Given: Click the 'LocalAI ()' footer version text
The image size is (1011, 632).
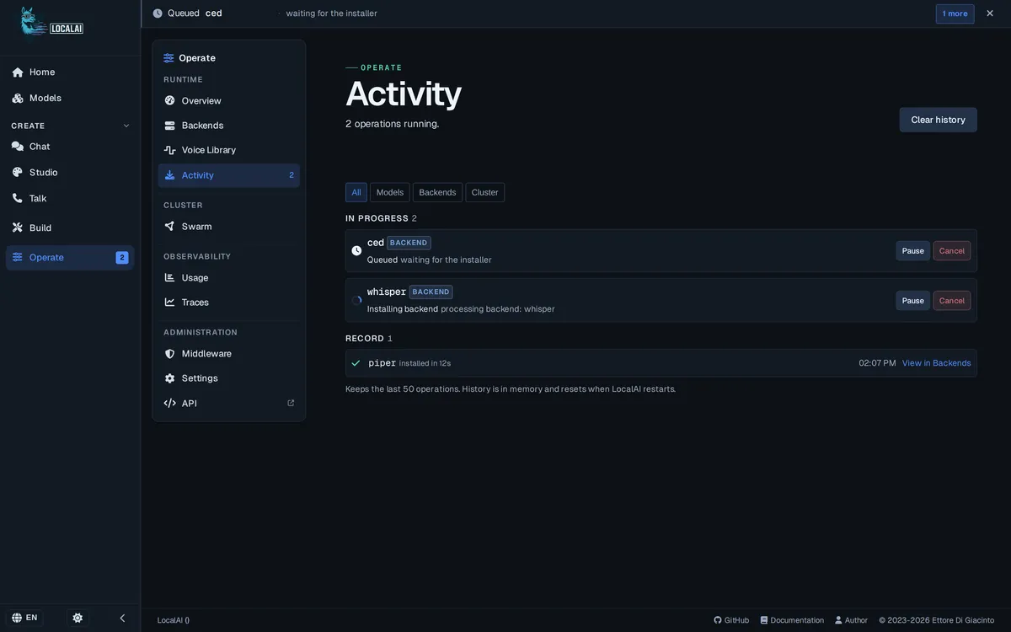Looking at the screenshot, I should tap(174, 620).
